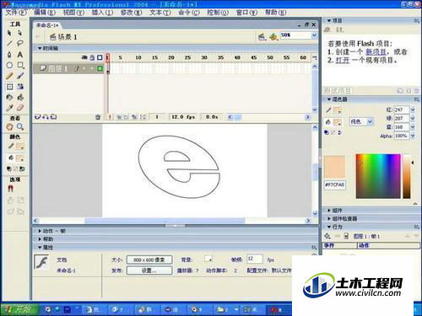Select the Fill Transform tool

[19, 87]
